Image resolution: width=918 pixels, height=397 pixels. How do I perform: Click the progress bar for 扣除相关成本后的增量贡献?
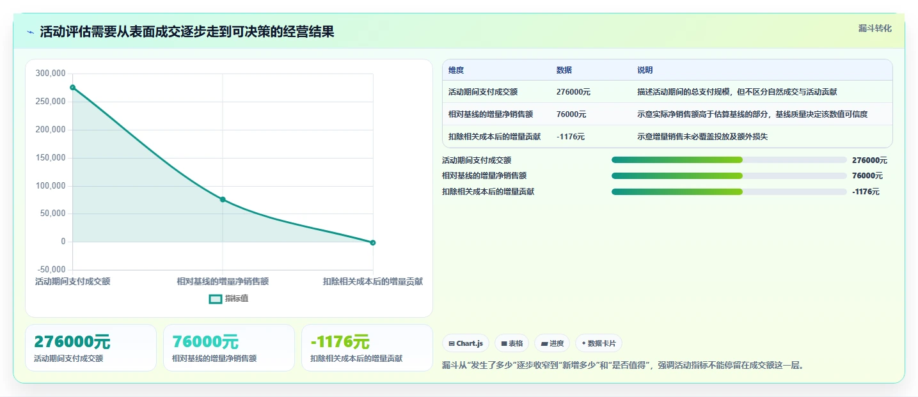coord(729,192)
